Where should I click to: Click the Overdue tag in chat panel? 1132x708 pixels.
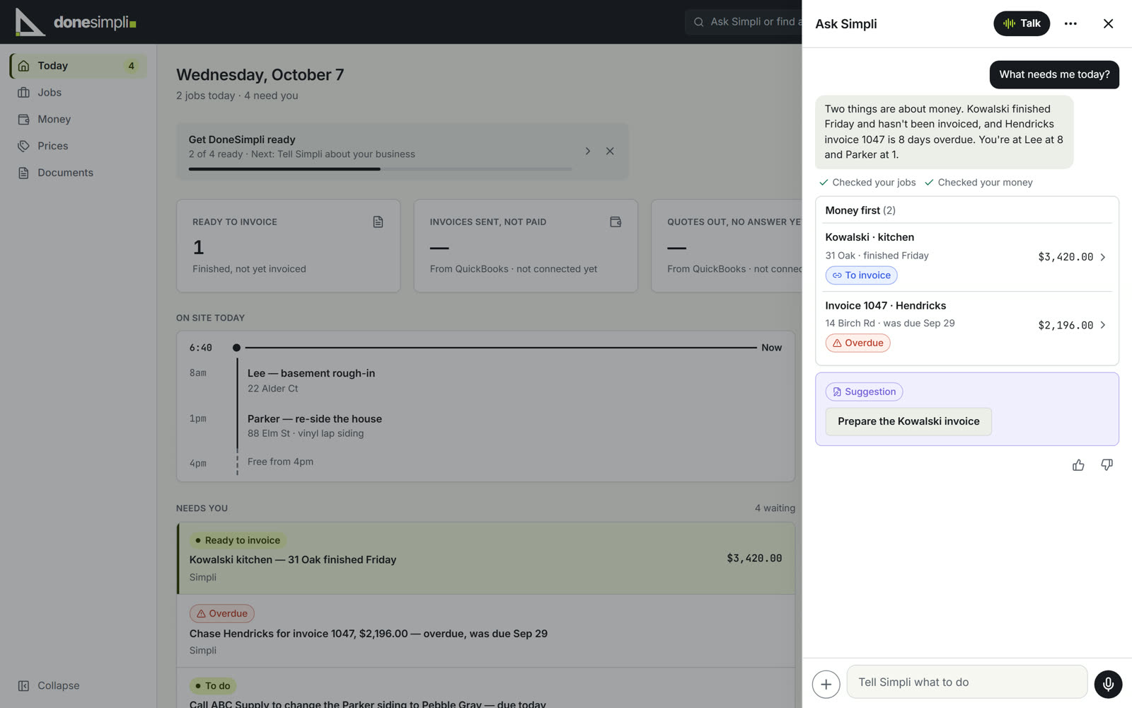tap(857, 343)
